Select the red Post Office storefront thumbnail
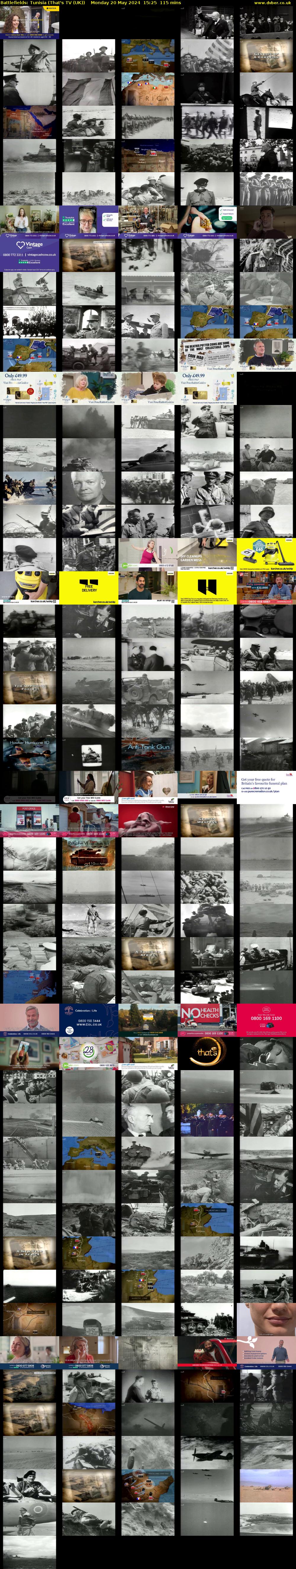This screenshot has height=1569, width=296. coord(30,820)
